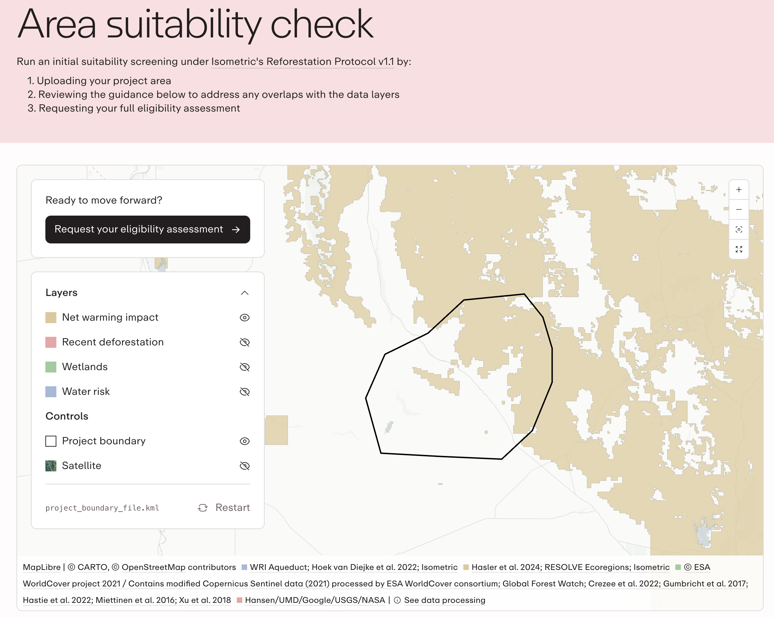Viewport: 774px width, 618px height.
Task: Click the Restart refresh icon
Action: [203, 507]
